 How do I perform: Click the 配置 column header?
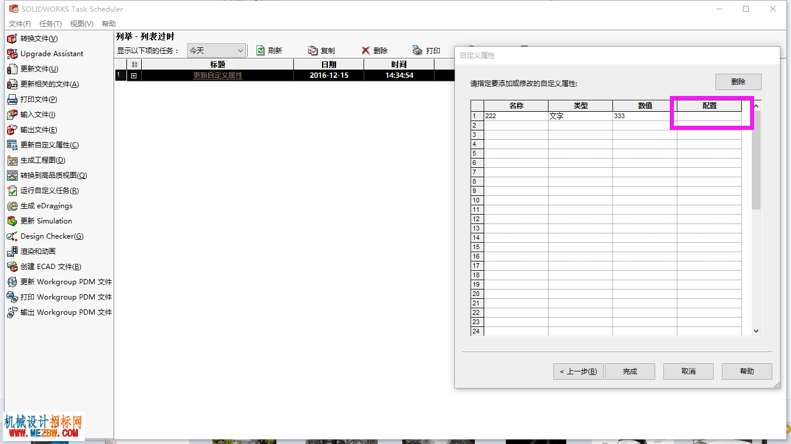tap(709, 106)
